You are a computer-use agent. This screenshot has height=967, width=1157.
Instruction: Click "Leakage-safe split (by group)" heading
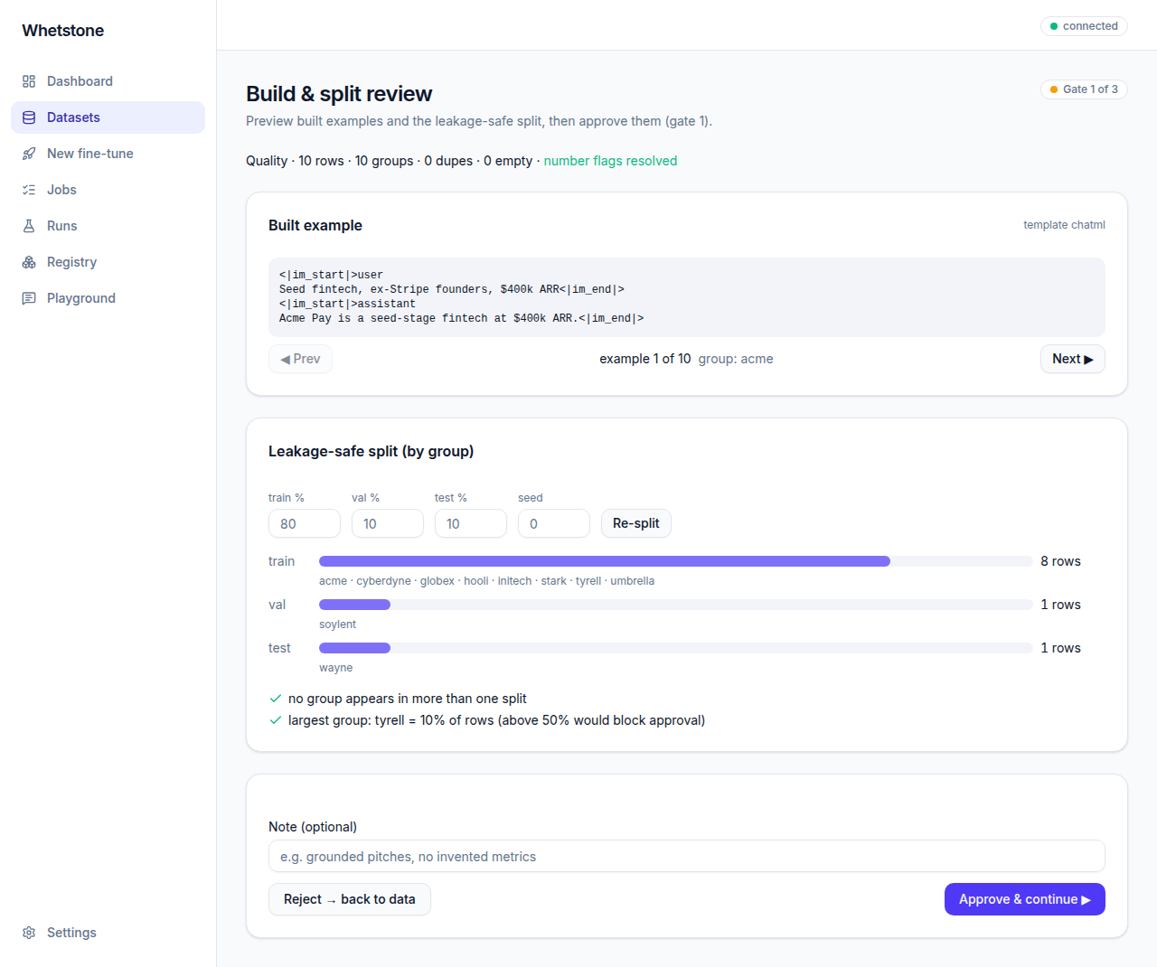(x=371, y=451)
